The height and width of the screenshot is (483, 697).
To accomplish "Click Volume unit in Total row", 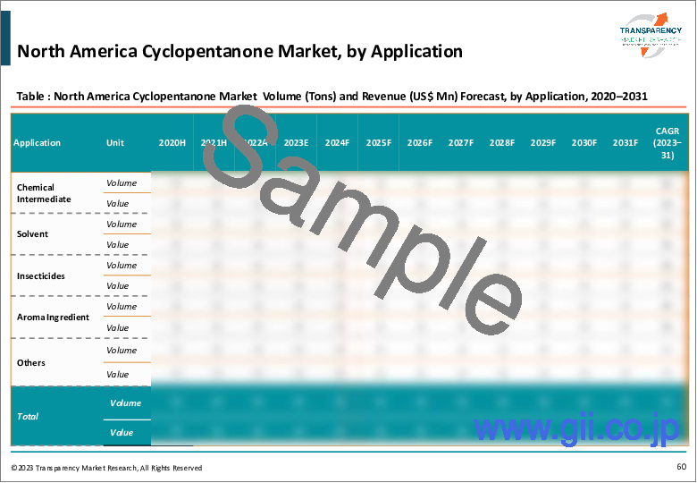I will pyautogui.click(x=125, y=402).
